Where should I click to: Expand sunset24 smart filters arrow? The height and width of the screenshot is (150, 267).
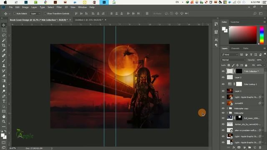pyautogui.click(x=263, y=103)
